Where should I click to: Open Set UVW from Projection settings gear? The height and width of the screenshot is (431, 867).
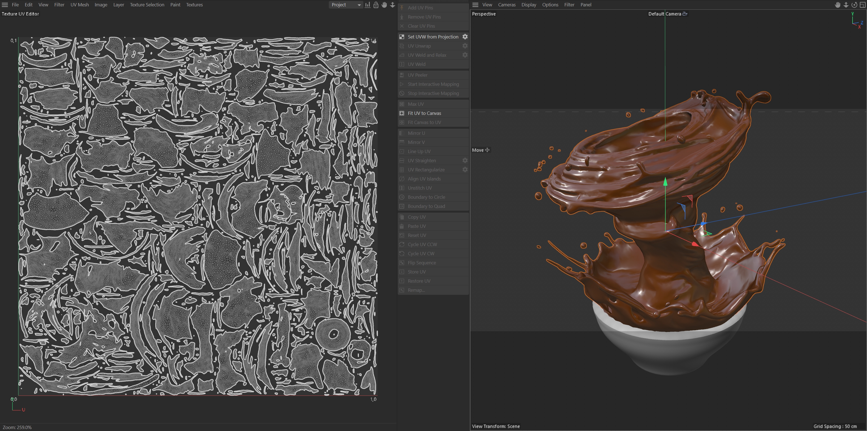(465, 37)
